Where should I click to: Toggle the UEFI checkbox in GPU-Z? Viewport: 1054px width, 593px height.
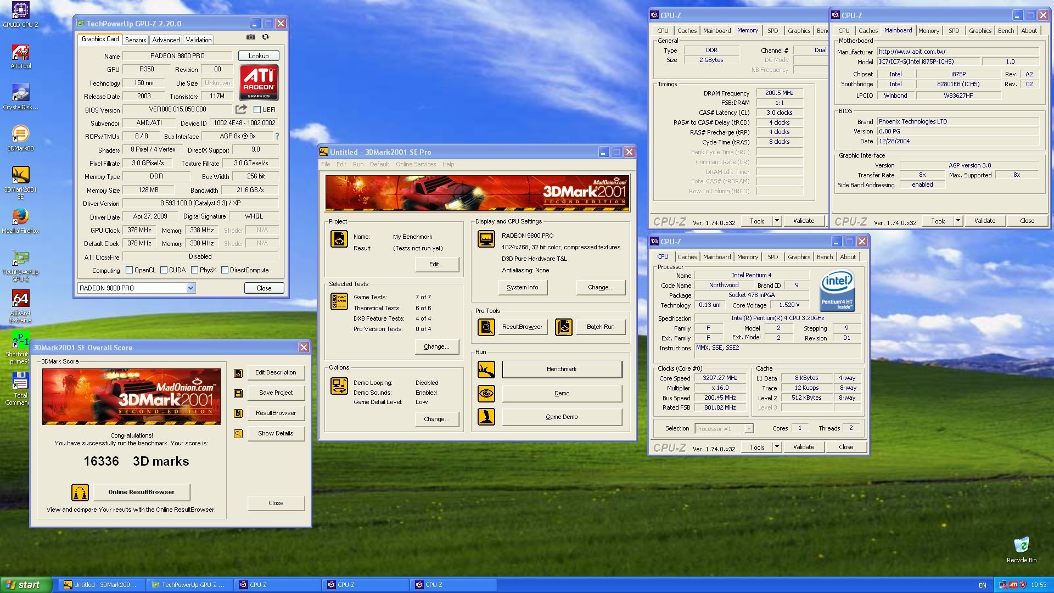pos(257,110)
